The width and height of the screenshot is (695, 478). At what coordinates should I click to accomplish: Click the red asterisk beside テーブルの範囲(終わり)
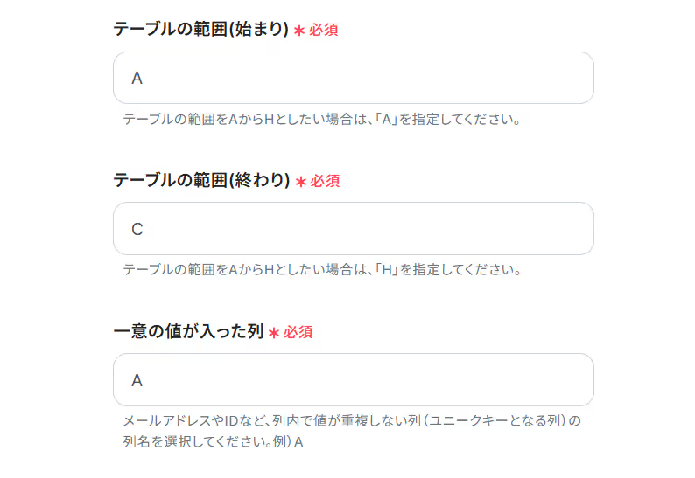point(301,182)
